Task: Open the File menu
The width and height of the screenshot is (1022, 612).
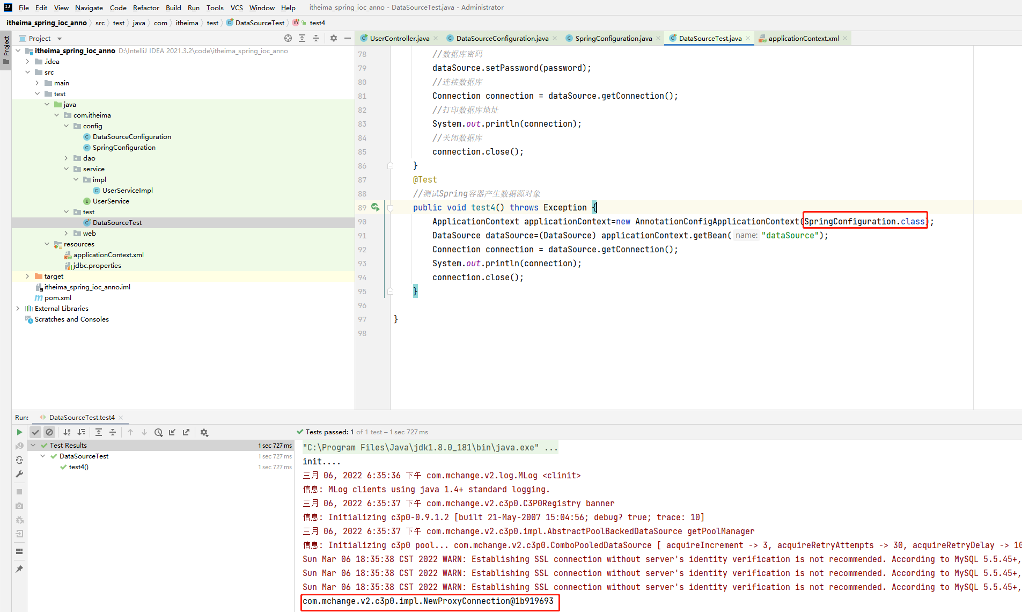Action: pos(24,8)
